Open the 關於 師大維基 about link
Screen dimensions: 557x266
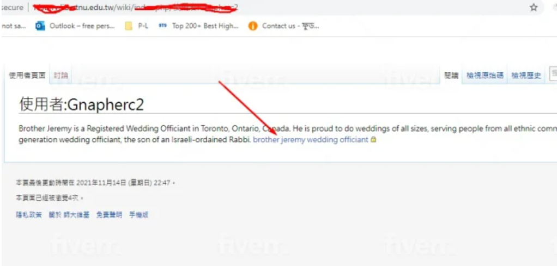(69, 215)
